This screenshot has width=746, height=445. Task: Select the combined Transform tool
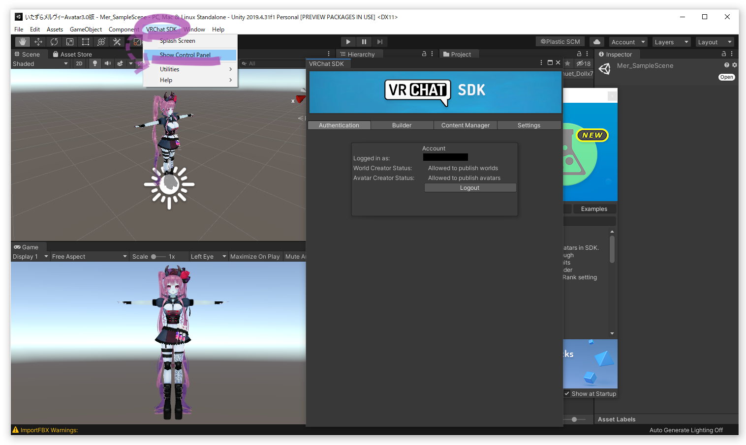coord(101,42)
